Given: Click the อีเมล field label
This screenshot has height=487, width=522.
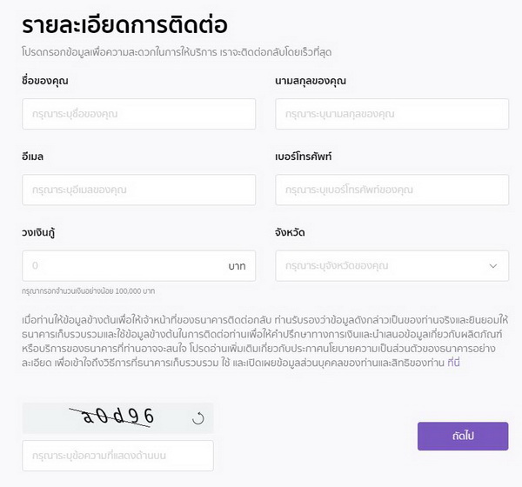Looking at the screenshot, I should 33,157.
